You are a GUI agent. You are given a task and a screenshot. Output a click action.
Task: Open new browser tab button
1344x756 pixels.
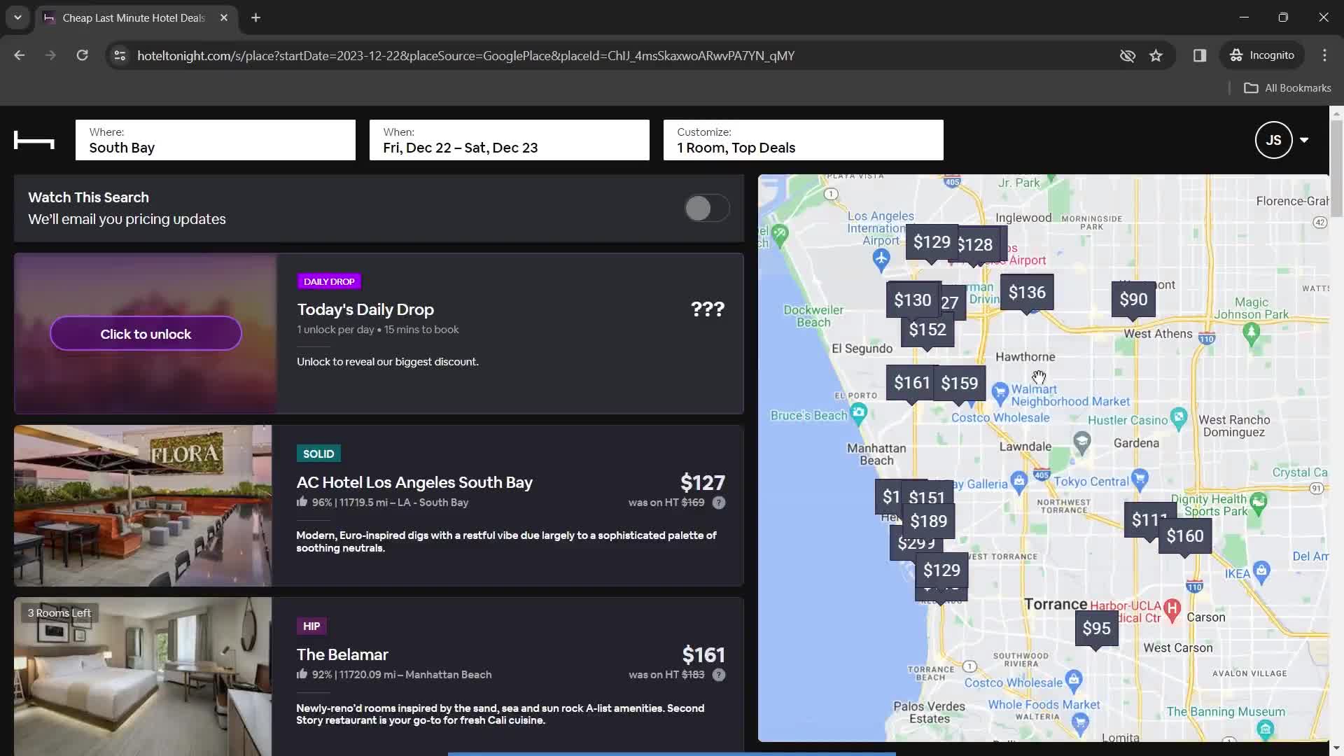(255, 17)
